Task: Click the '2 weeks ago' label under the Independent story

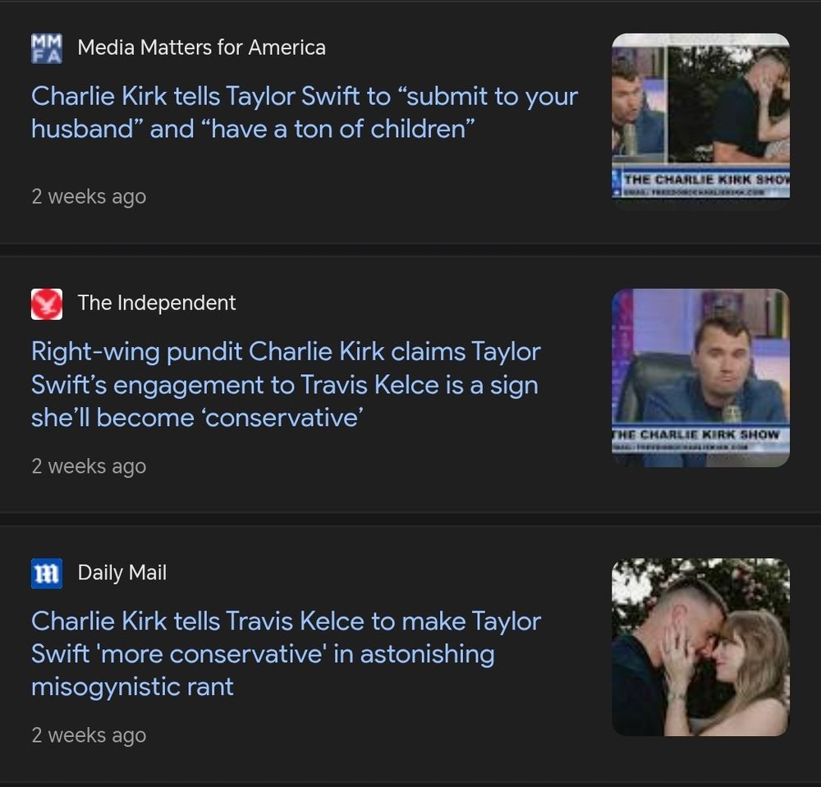Action: click(89, 466)
